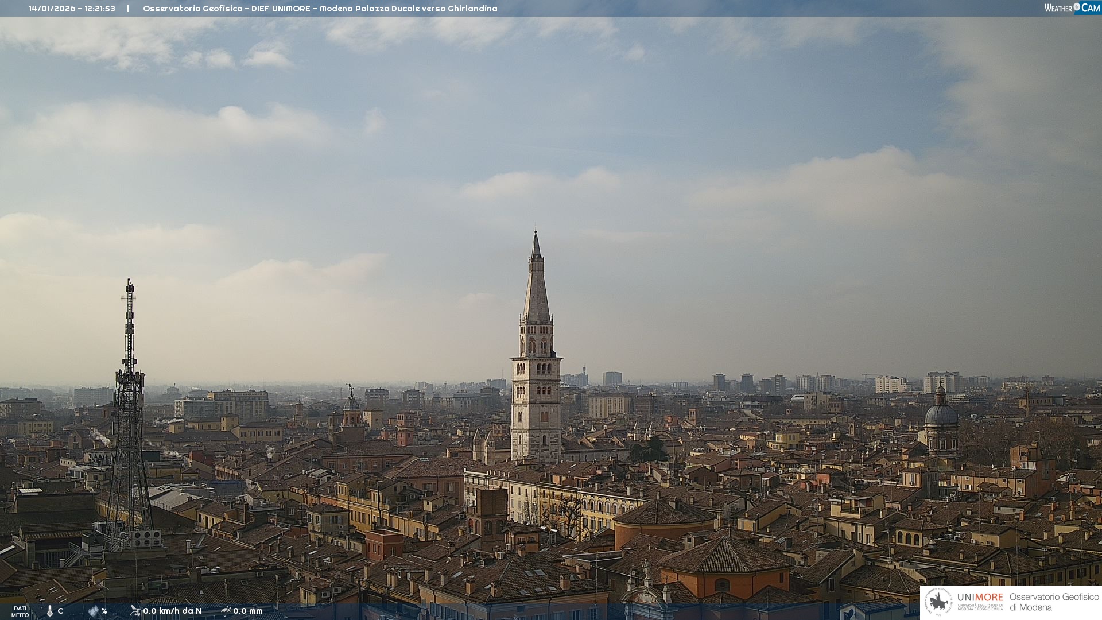Screen dimensions: 1102x620
Task: Click the thermometer temperature icon
Action: point(50,611)
